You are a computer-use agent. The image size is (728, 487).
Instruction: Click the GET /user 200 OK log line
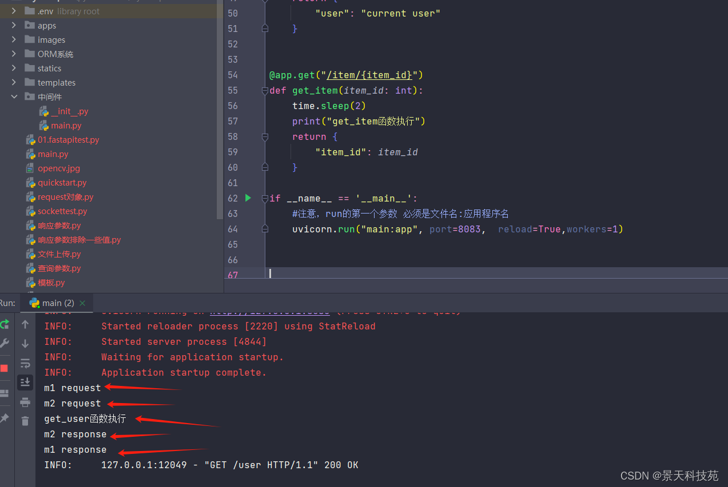click(201, 465)
